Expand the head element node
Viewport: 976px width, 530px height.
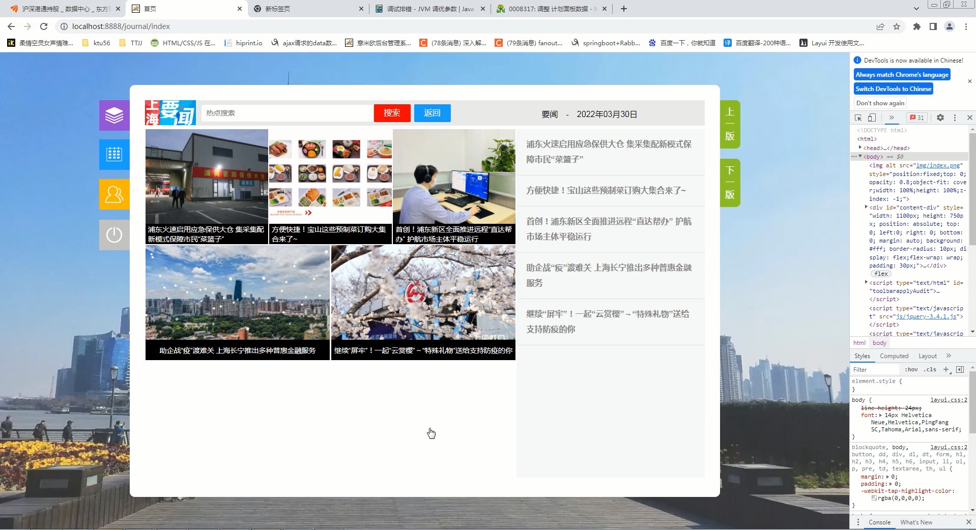tap(860, 148)
